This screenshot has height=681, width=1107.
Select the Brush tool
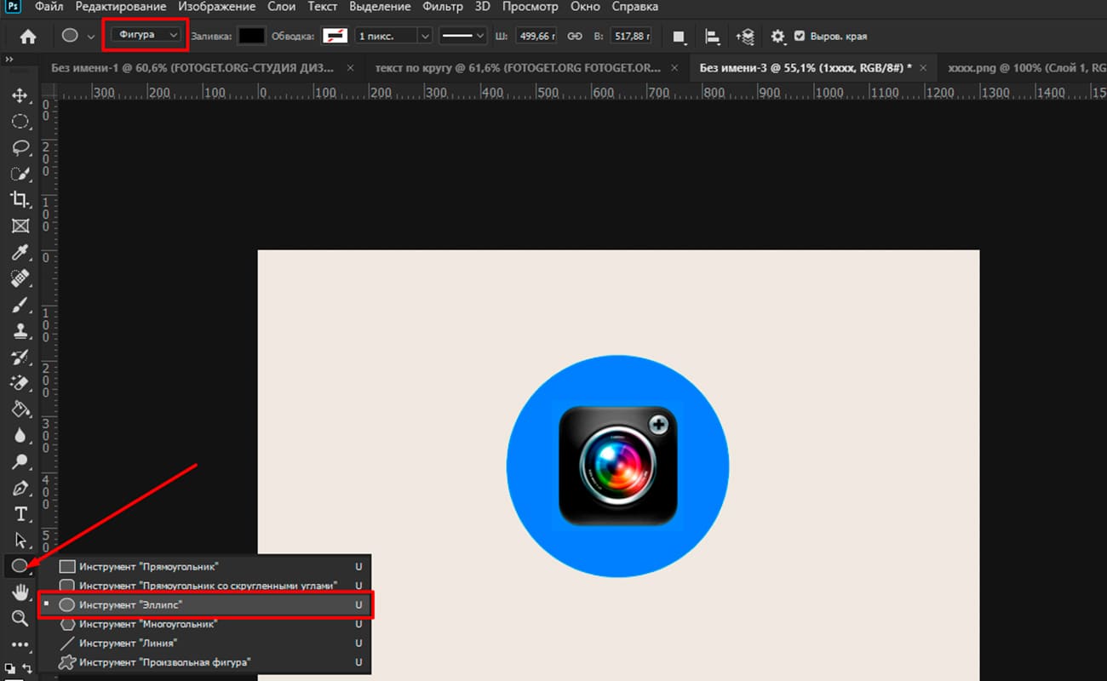[20, 305]
